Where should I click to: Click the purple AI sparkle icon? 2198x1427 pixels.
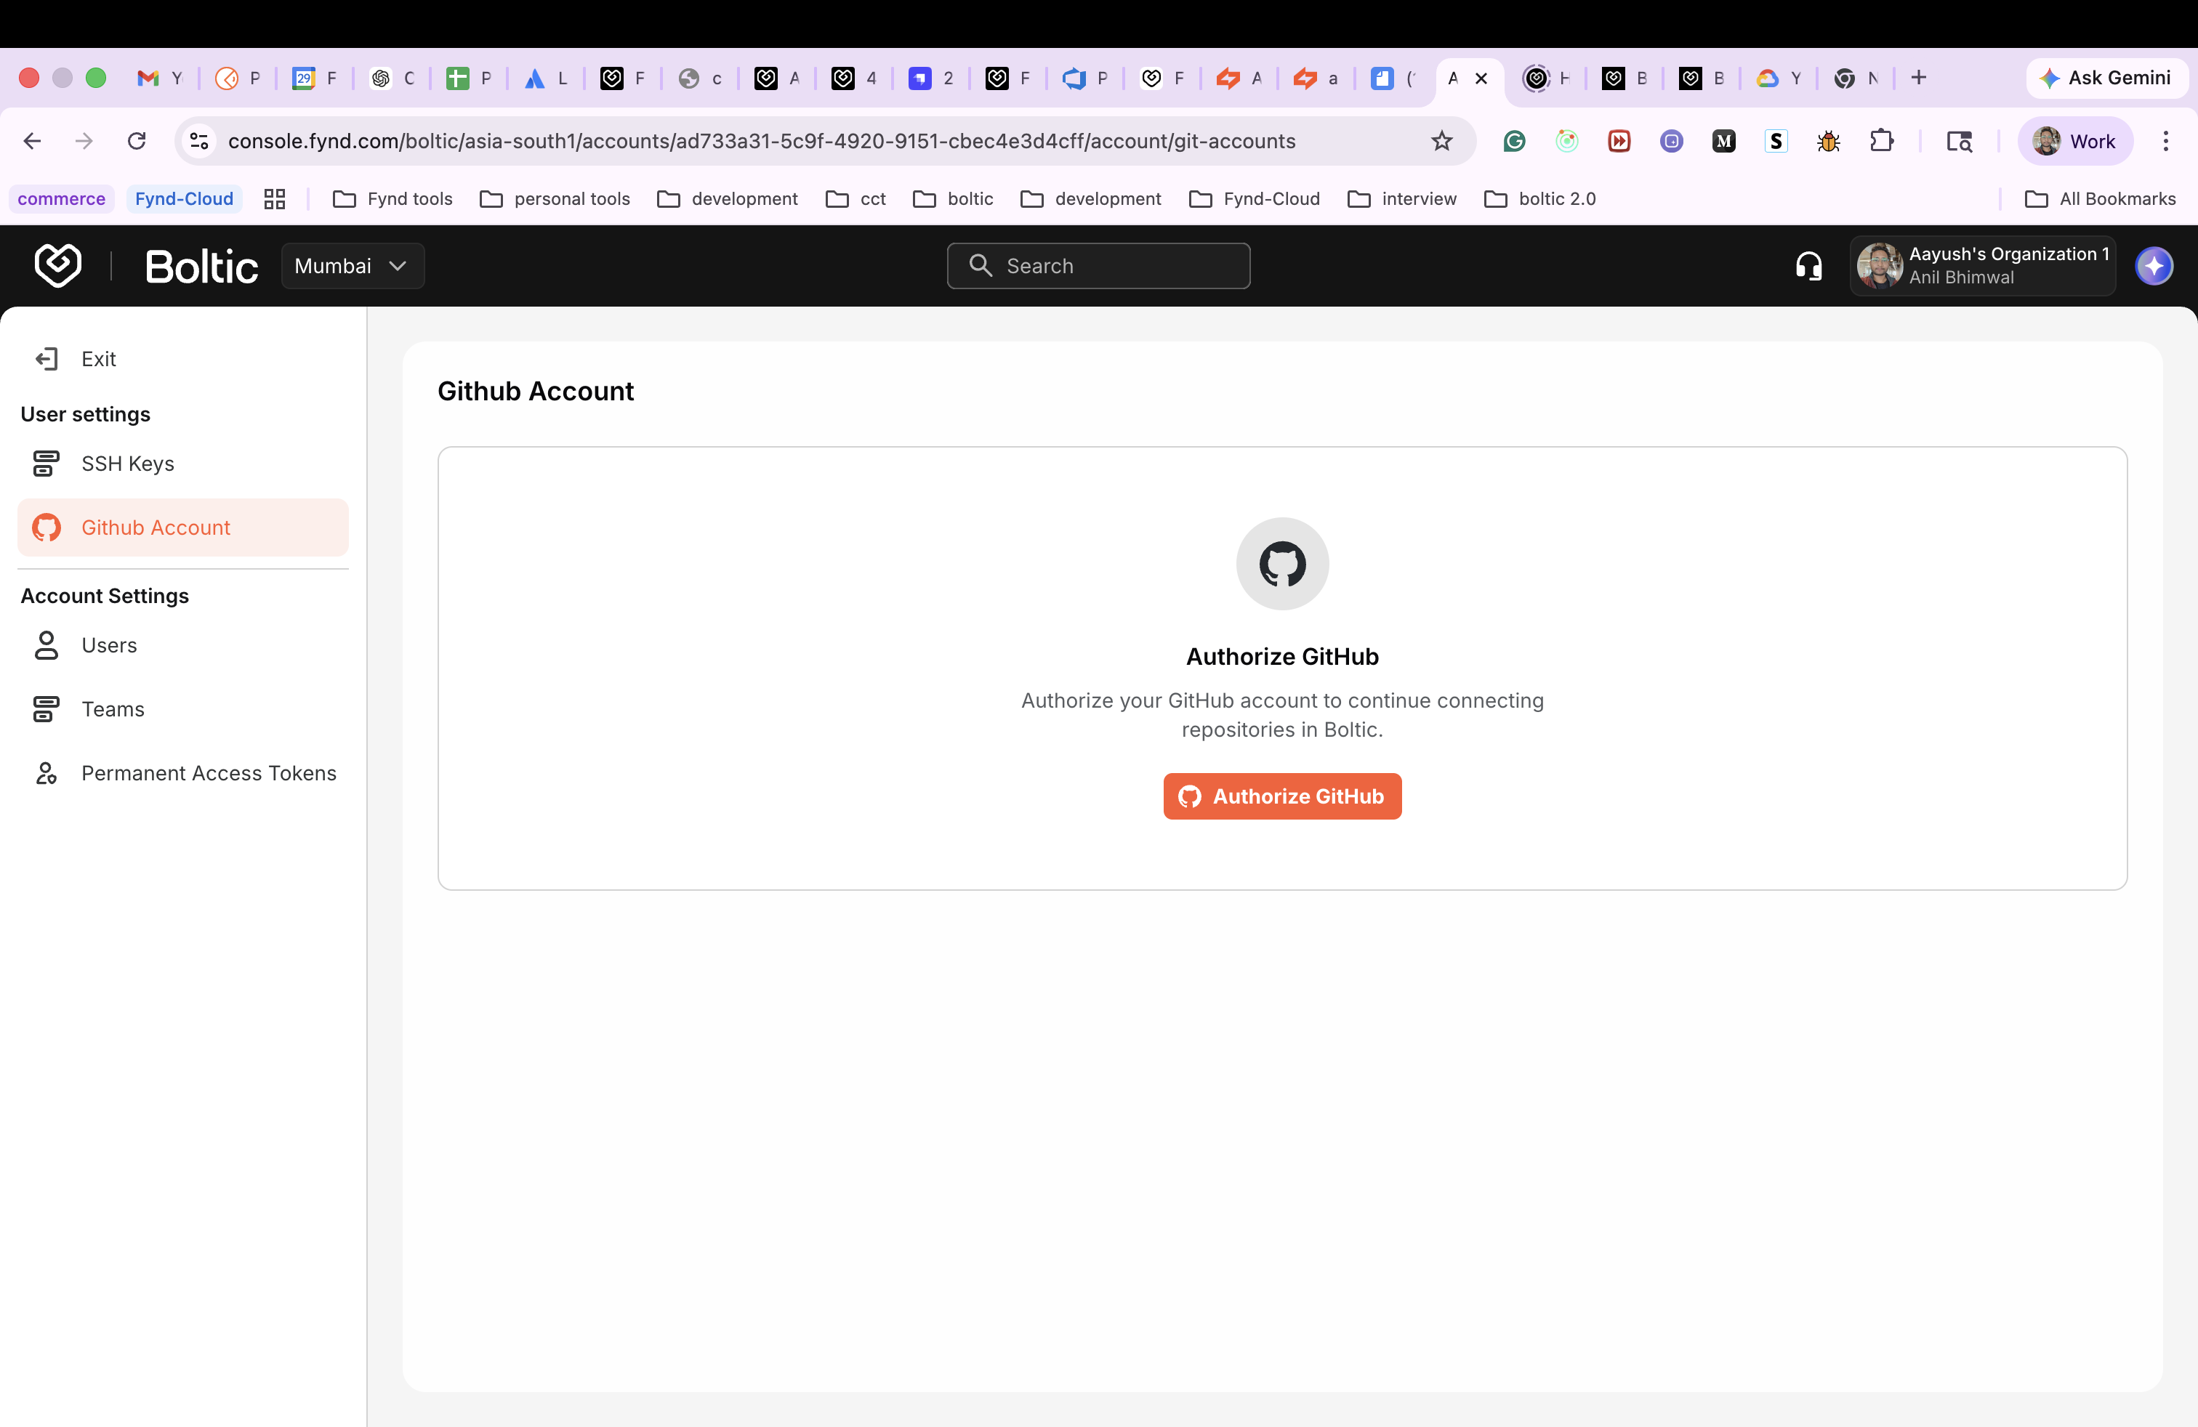point(2154,266)
